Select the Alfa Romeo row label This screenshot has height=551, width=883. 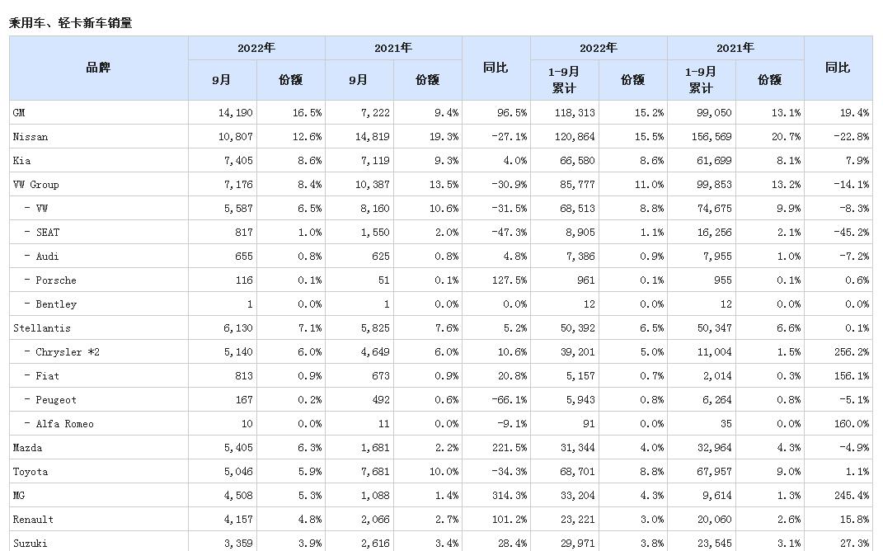coord(64,424)
